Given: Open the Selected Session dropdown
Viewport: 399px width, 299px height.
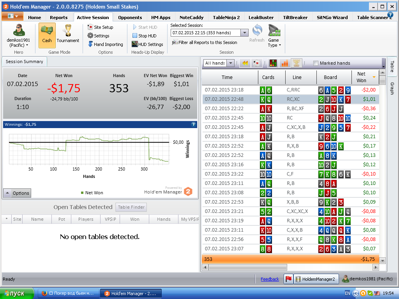Looking at the screenshot, I should [x=244, y=33].
